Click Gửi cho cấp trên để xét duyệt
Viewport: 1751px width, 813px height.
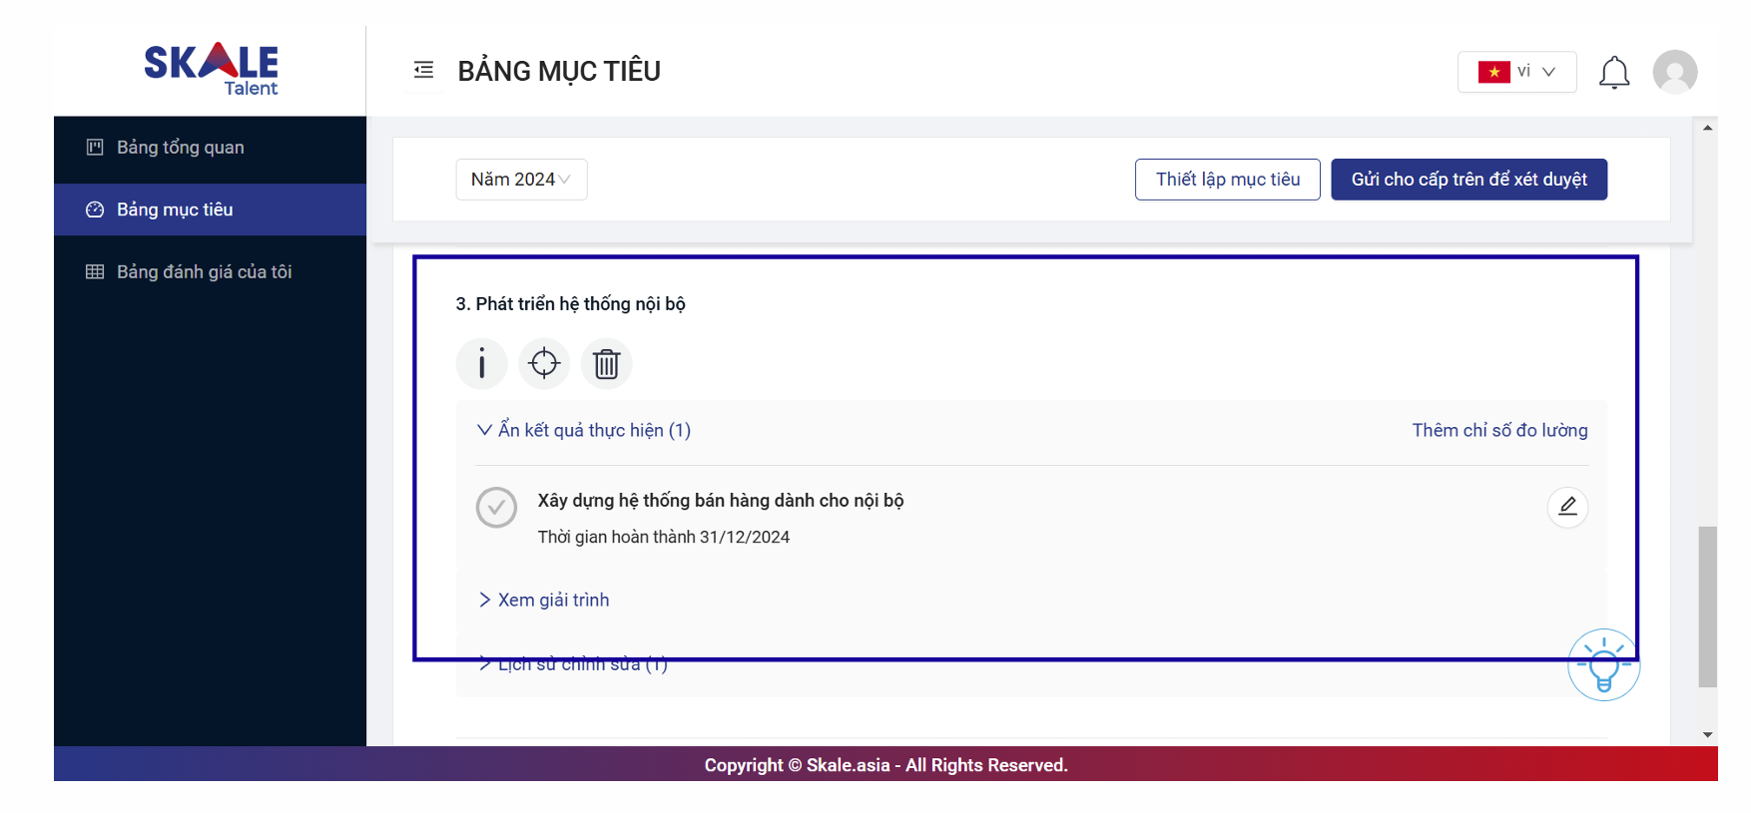point(1468,180)
